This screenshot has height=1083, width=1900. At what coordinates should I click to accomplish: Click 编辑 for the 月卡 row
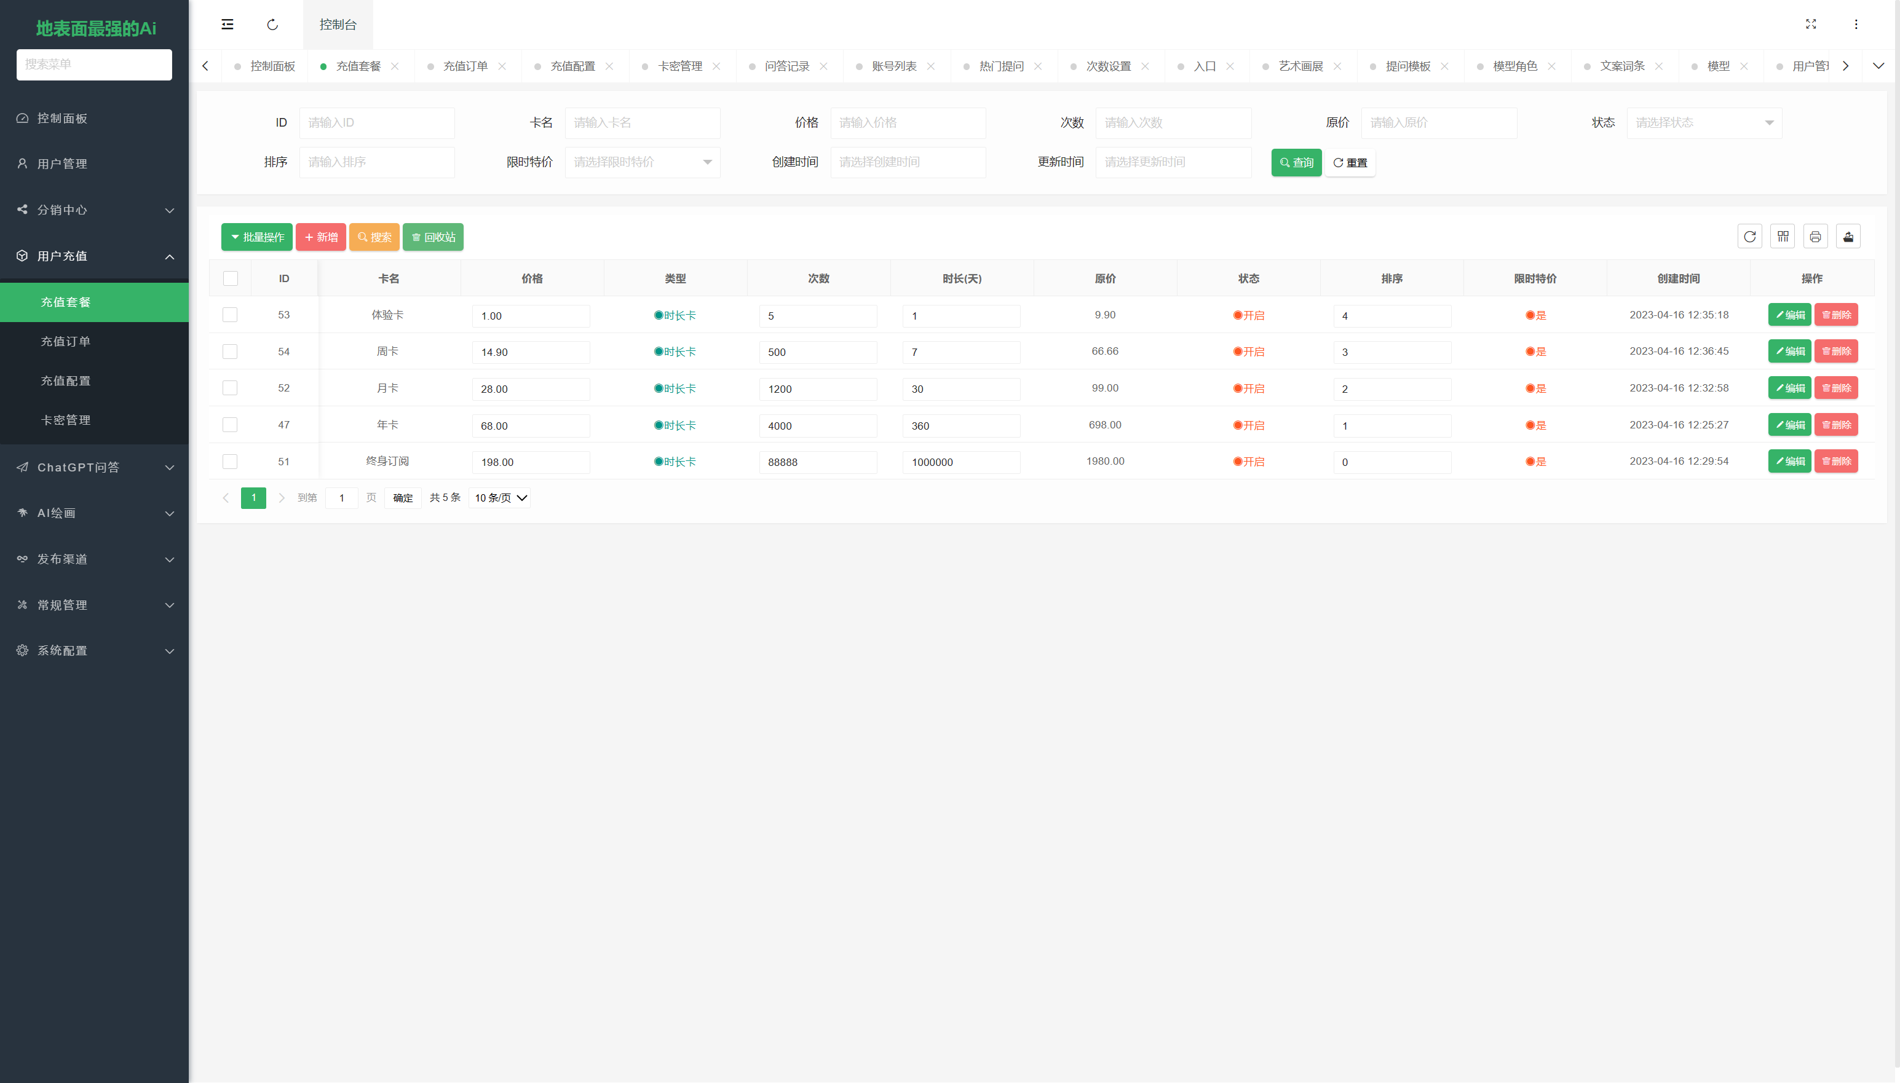[x=1789, y=388]
